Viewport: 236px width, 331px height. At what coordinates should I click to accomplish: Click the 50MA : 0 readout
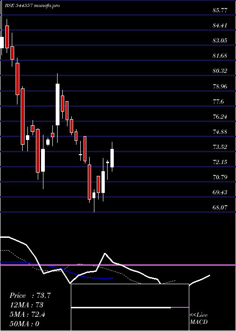tap(25, 323)
